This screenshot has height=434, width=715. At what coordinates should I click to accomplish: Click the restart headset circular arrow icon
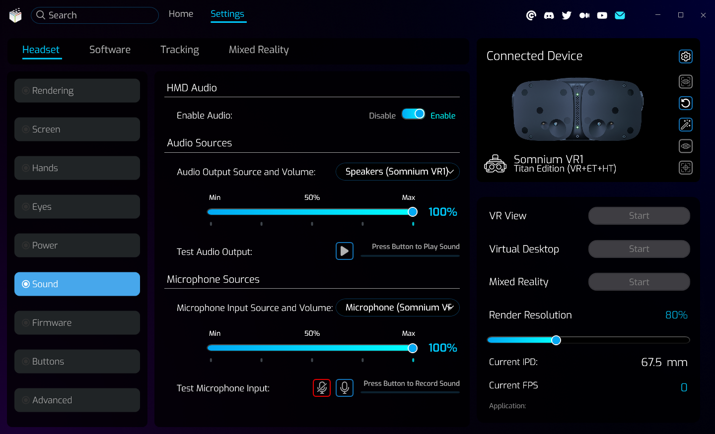point(686,103)
